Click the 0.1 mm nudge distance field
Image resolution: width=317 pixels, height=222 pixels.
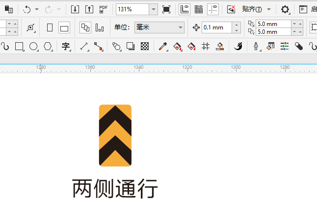[x=217, y=28]
